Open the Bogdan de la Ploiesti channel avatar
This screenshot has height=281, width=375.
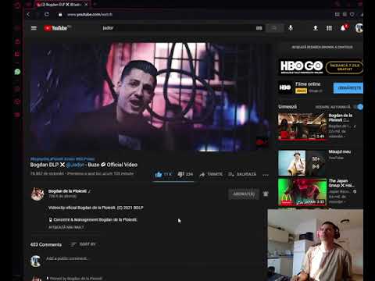click(x=37, y=194)
